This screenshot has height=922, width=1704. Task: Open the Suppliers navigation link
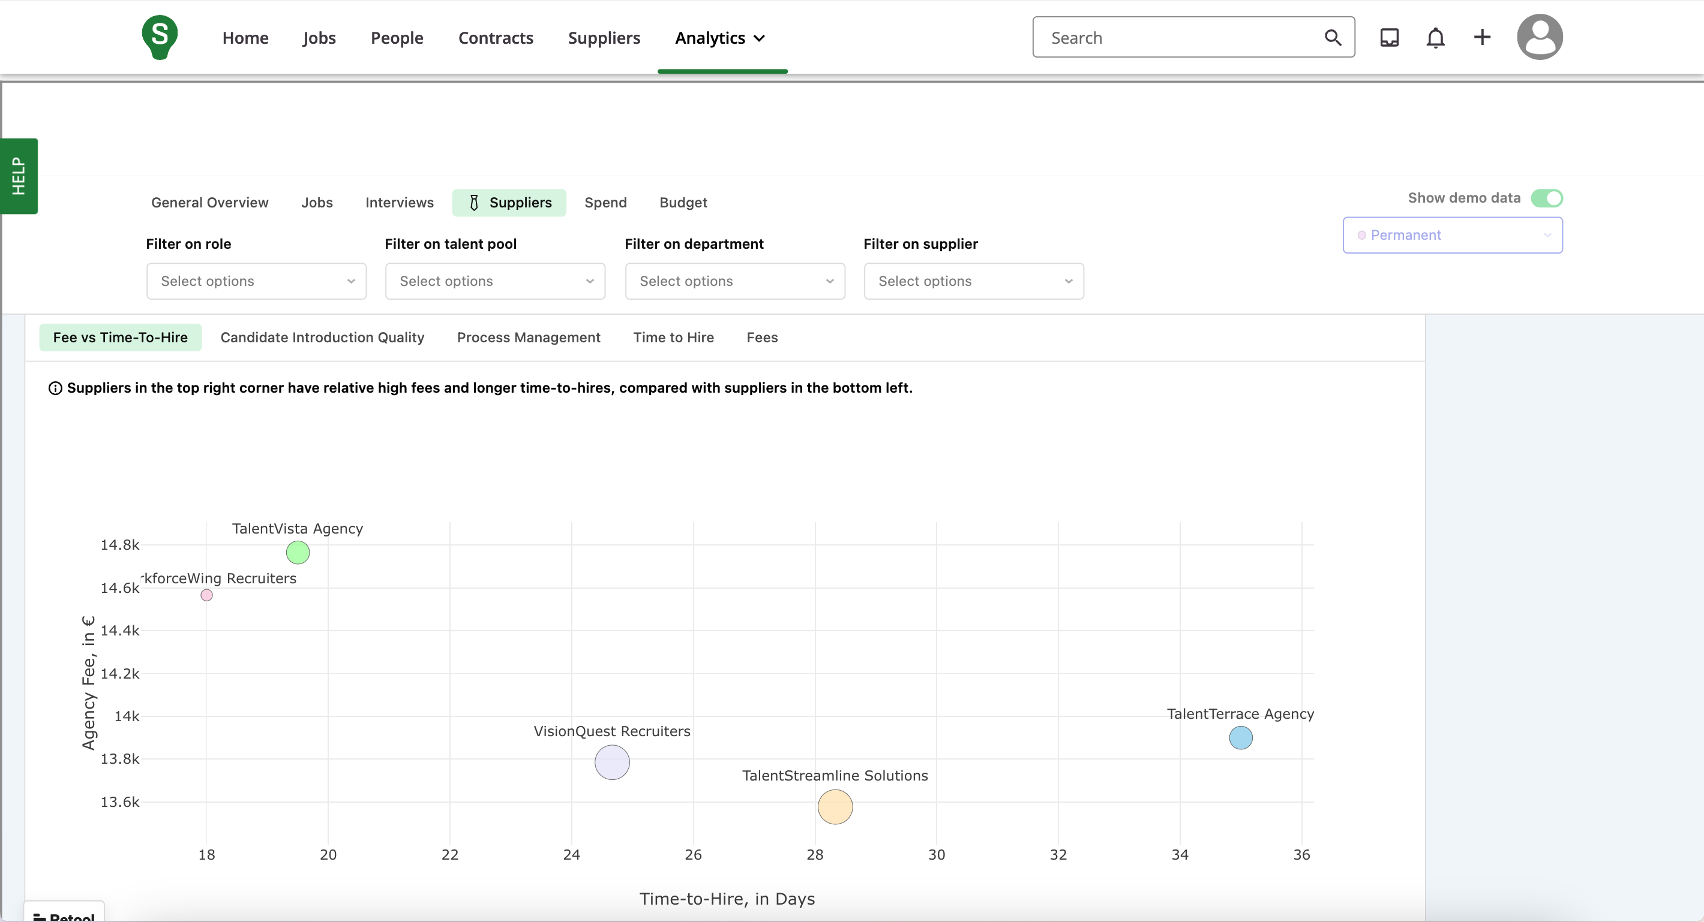[x=603, y=38]
